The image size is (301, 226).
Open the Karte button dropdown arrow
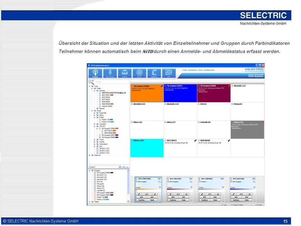(x=145, y=77)
